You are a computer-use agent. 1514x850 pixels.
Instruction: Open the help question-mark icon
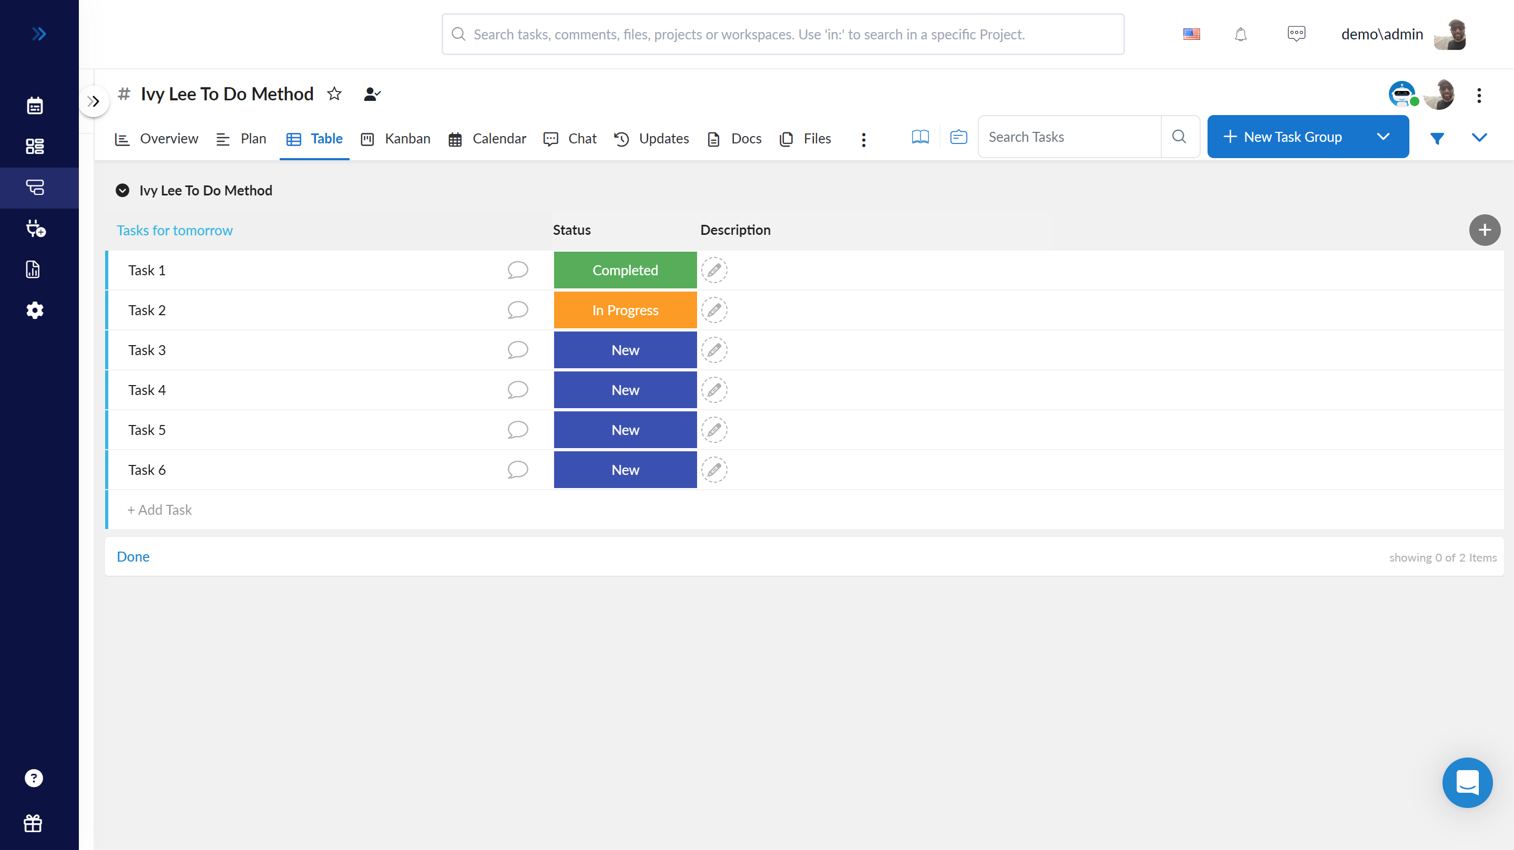(34, 778)
